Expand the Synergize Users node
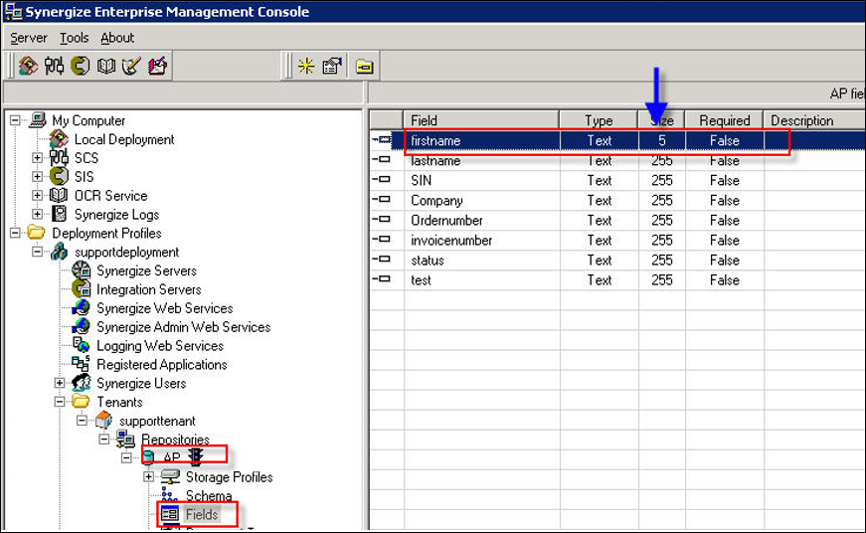 coord(60,383)
